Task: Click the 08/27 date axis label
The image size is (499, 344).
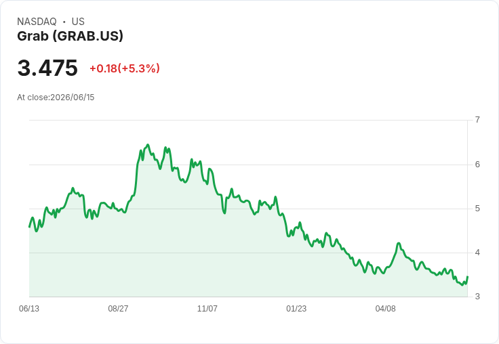Action: coord(118,309)
